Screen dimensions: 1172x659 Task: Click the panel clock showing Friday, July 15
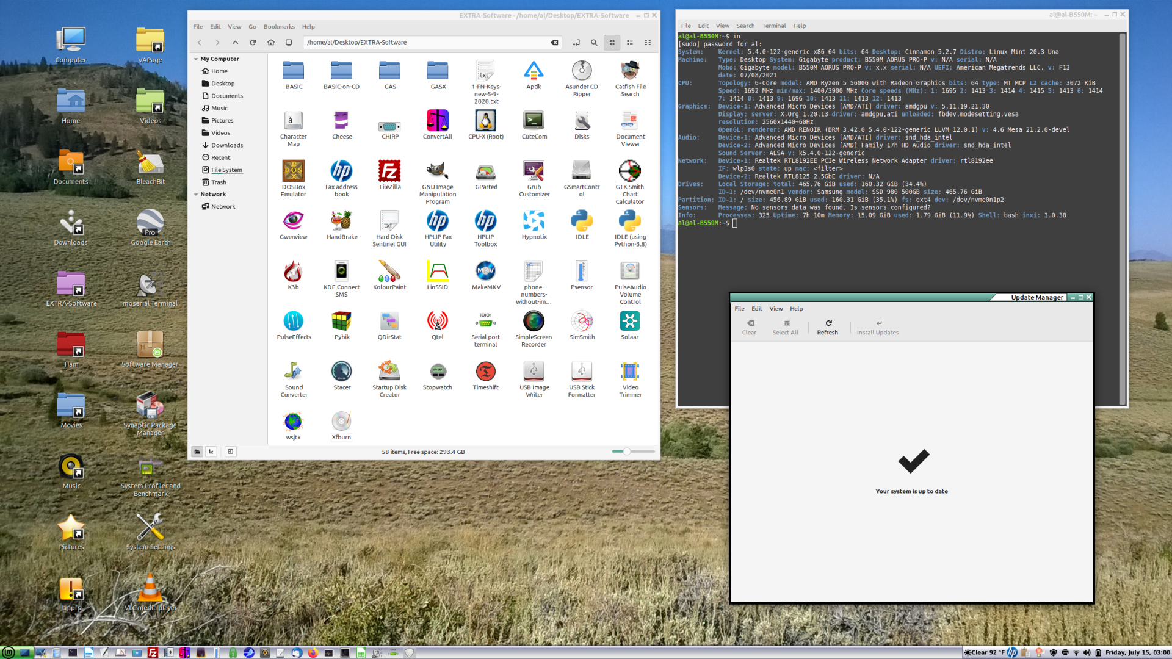pos(1137,652)
